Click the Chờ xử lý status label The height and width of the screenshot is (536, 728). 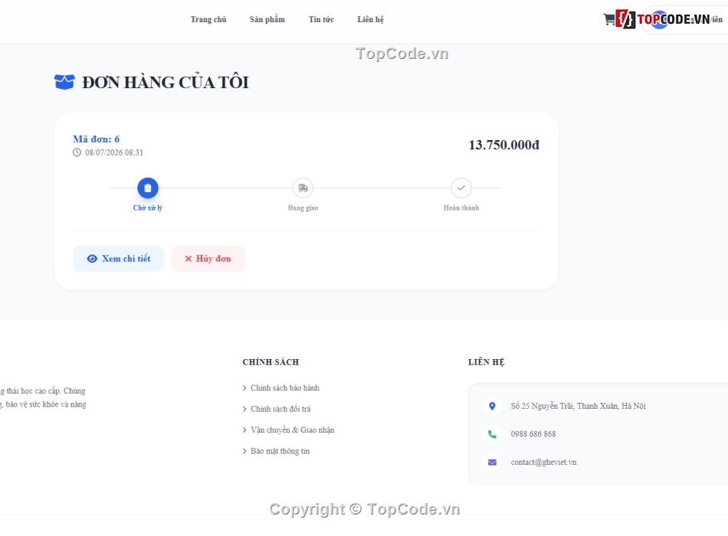[x=148, y=208]
